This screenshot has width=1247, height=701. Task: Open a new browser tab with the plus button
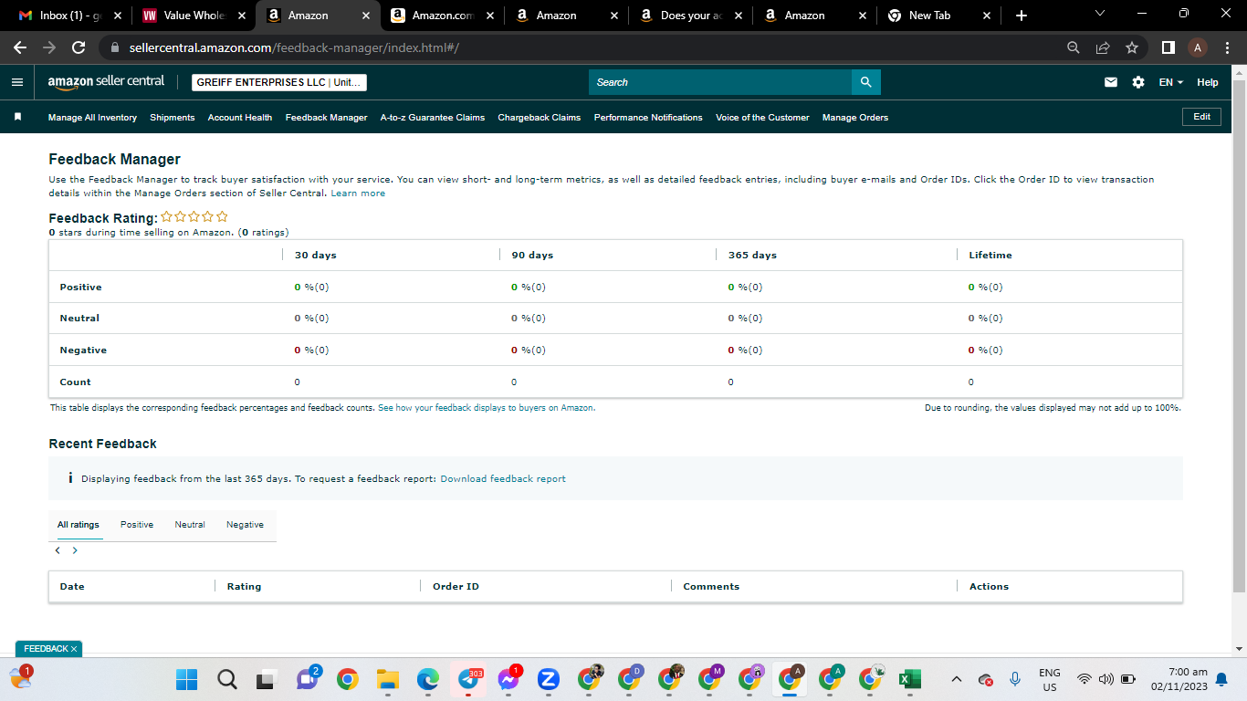click(x=1022, y=16)
